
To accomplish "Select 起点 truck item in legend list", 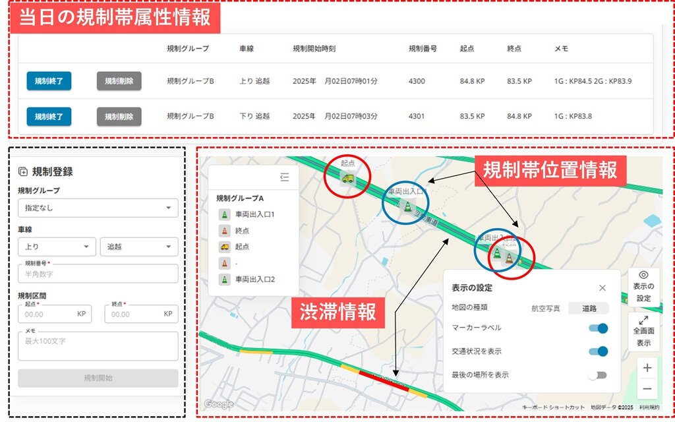I will pyautogui.click(x=225, y=247).
